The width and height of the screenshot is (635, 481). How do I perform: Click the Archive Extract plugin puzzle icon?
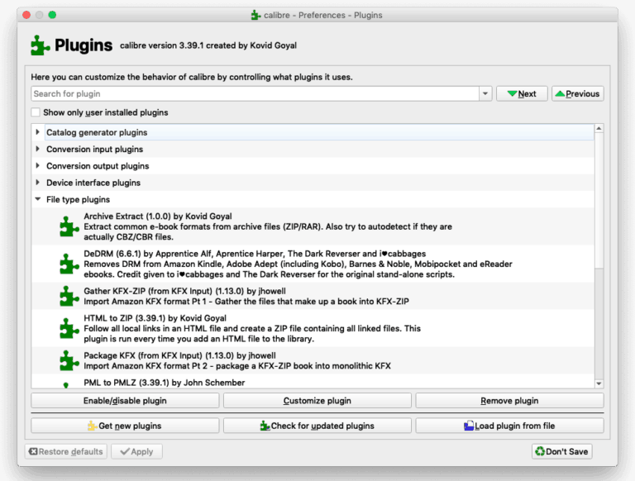click(69, 226)
